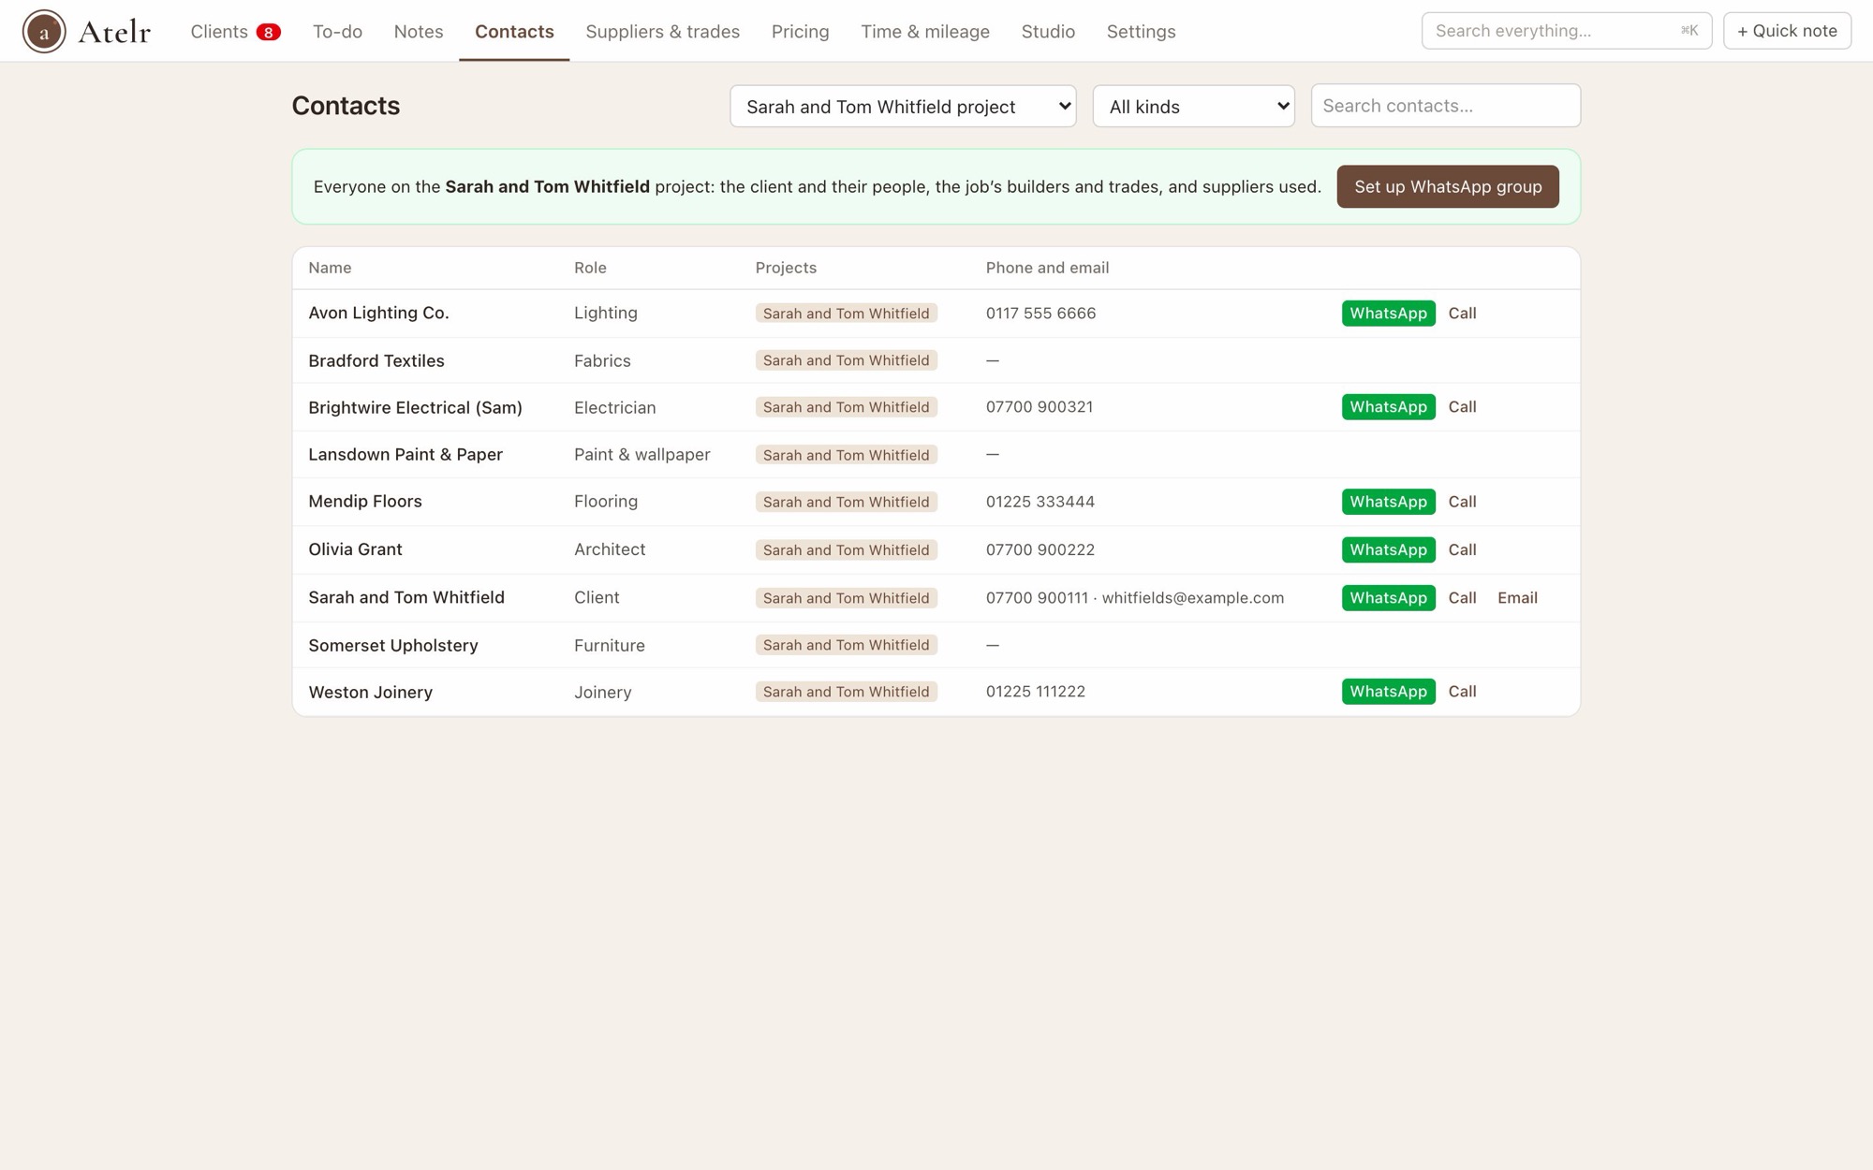Click phone number 01225 111222
Image resolution: width=1873 pixels, height=1170 pixels.
(x=1035, y=691)
